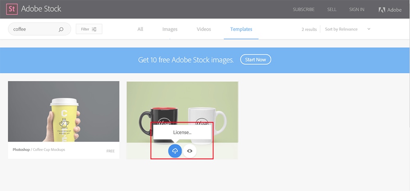410x191 pixels.
Task: Switch to the Images tab
Action: click(170, 29)
